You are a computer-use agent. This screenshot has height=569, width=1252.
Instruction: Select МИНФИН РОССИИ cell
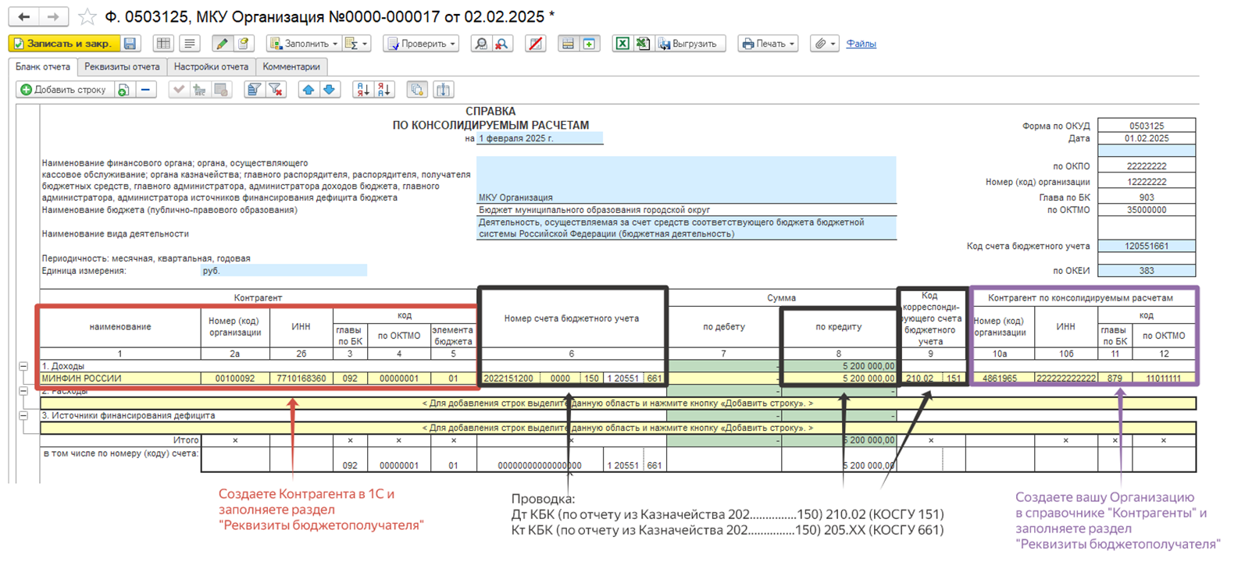pos(120,379)
